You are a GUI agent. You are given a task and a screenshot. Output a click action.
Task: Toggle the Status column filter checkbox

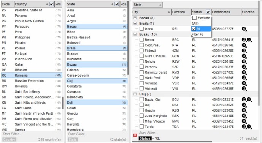tap(208, 12)
